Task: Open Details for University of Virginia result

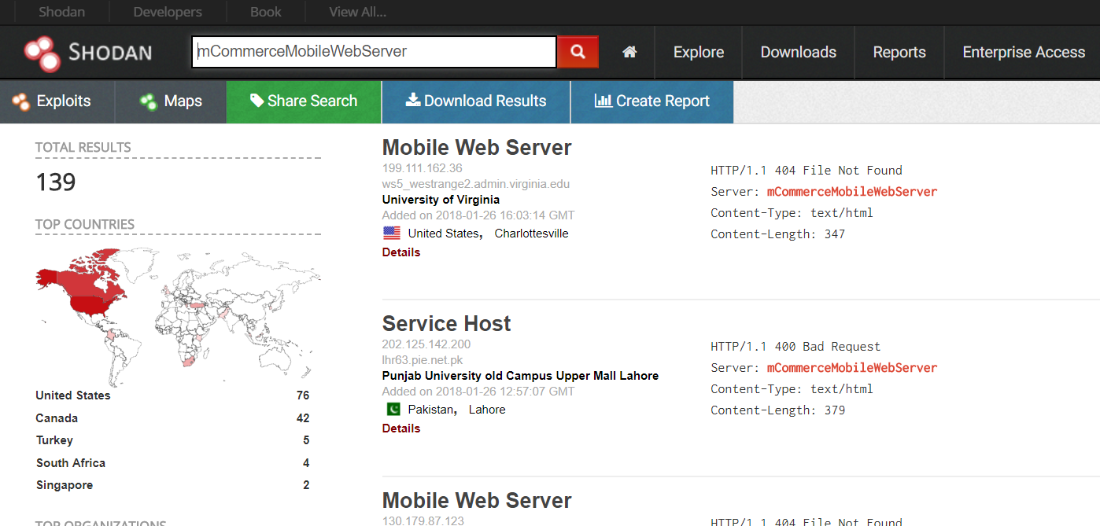Action: (x=401, y=252)
